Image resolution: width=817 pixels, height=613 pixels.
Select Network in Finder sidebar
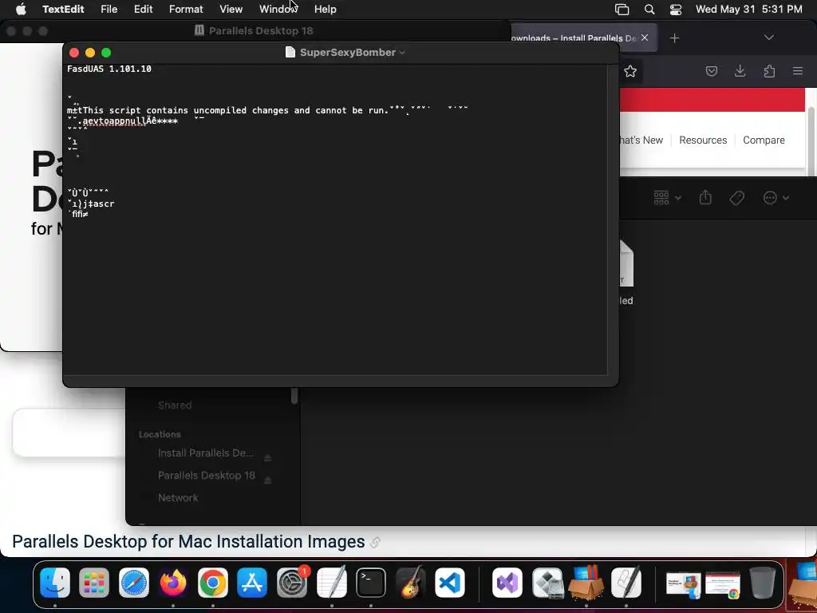click(178, 498)
